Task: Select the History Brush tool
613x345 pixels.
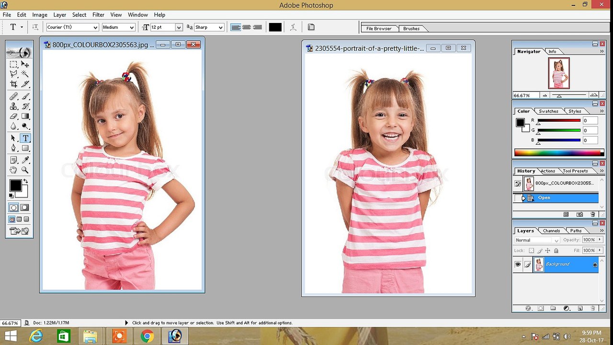Action: (x=26, y=106)
